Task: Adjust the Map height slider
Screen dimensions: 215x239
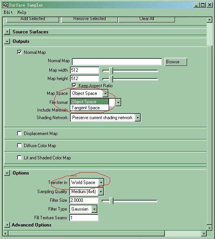Action: point(111,79)
